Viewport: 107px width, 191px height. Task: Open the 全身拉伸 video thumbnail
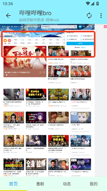pyautogui.click(x=36, y=164)
